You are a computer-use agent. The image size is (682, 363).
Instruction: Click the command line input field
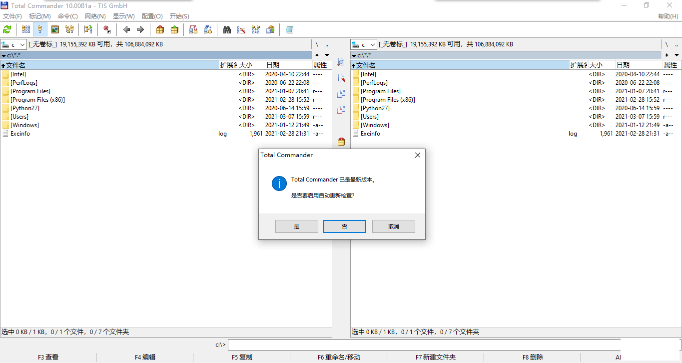[x=424, y=345]
